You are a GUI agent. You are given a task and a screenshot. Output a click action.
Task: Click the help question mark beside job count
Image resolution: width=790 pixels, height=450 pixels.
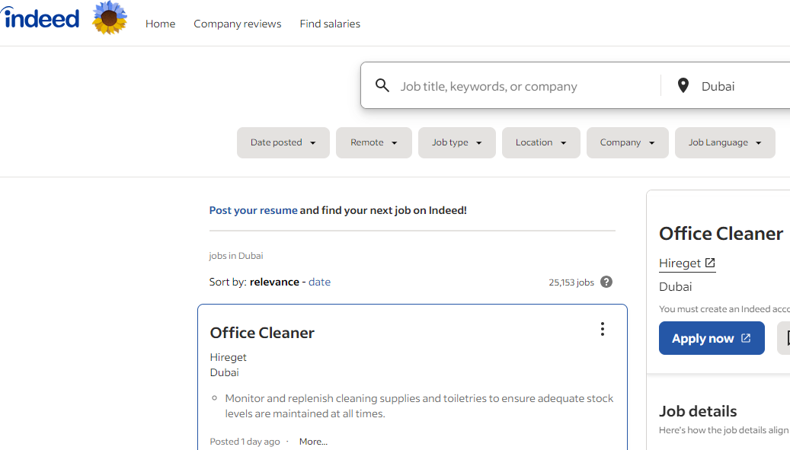[x=606, y=282]
